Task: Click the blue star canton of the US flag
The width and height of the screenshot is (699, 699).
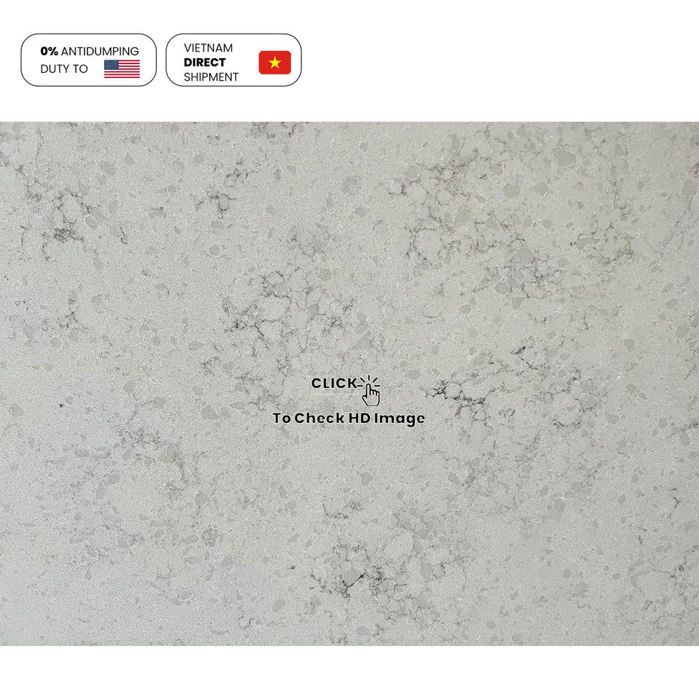Action: 111,65
